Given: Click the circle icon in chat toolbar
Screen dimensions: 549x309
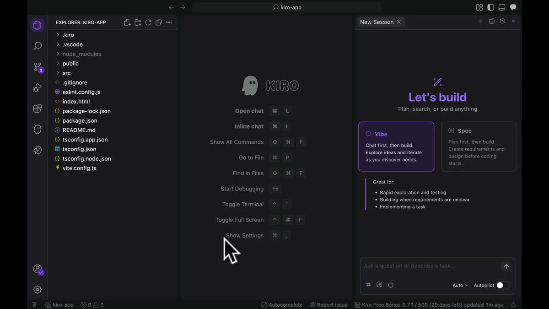Looking at the screenshot, I should 391,285.
